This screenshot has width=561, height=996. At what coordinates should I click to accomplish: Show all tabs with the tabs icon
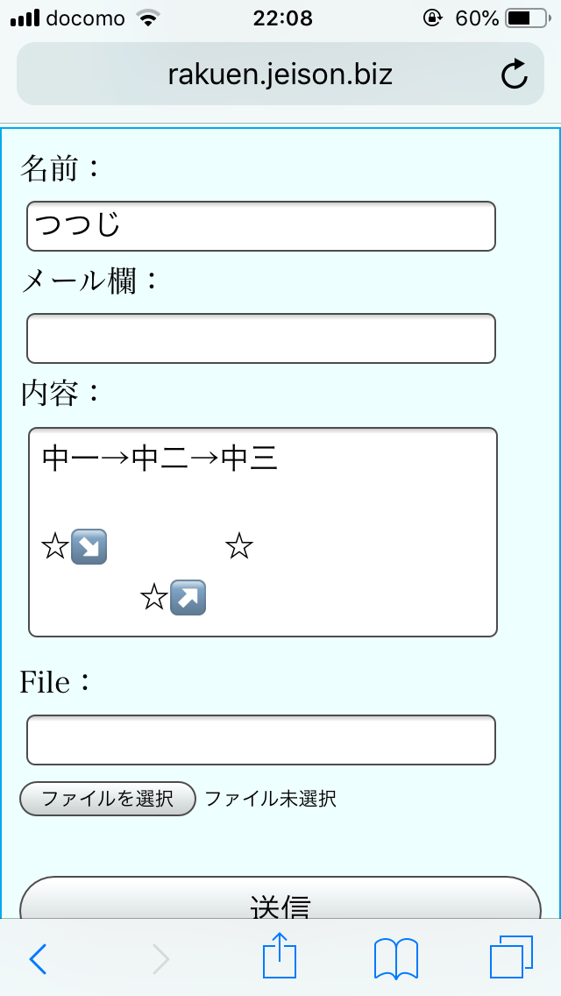click(511, 957)
